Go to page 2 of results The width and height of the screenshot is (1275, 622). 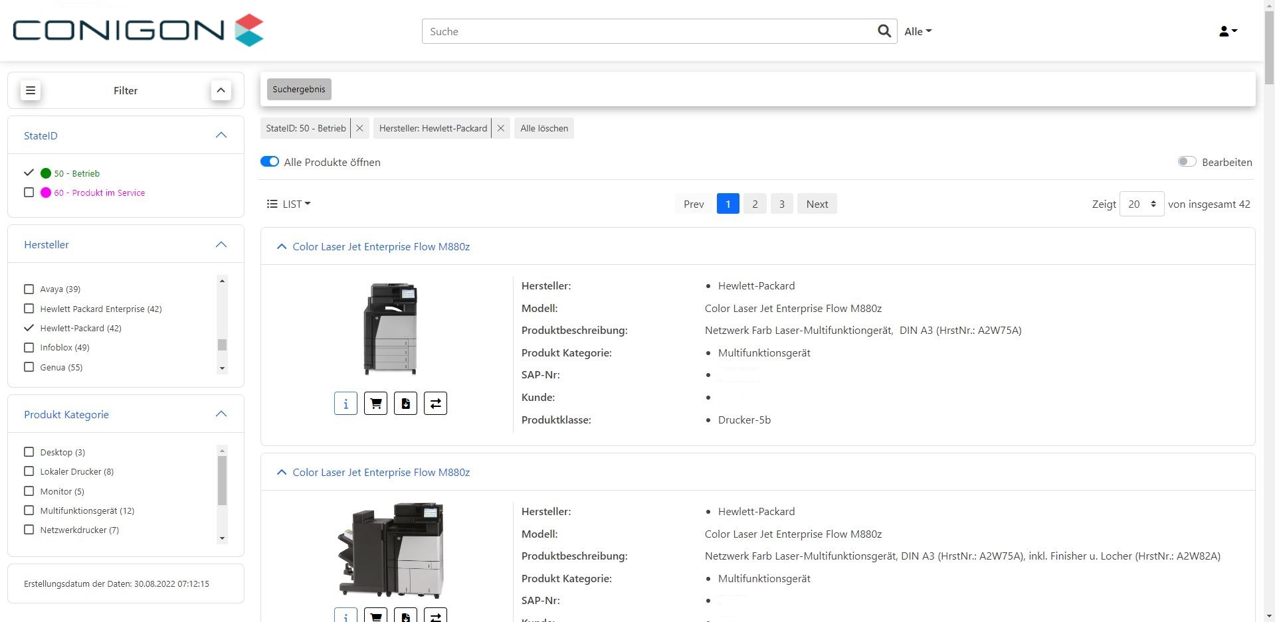point(755,204)
